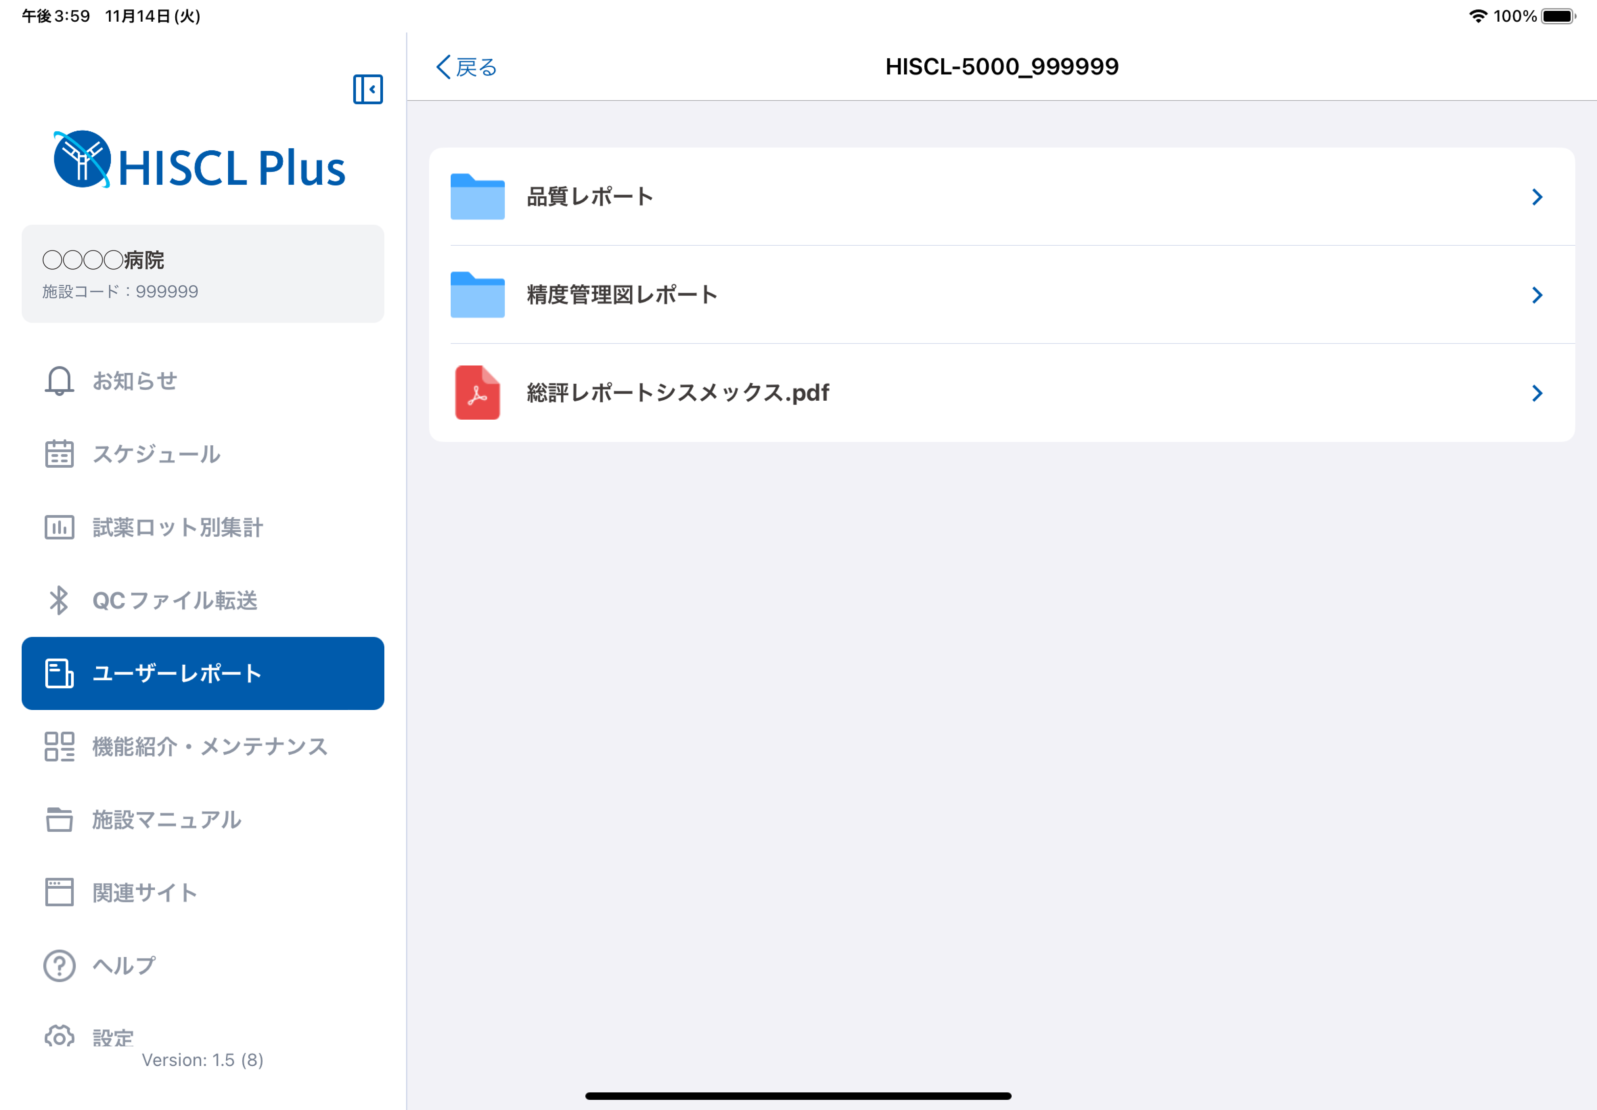The height and width of the screenshot is (1110, 1597).
Task: Open 関連サイト browser window icon
Action: tap(59, 893)
